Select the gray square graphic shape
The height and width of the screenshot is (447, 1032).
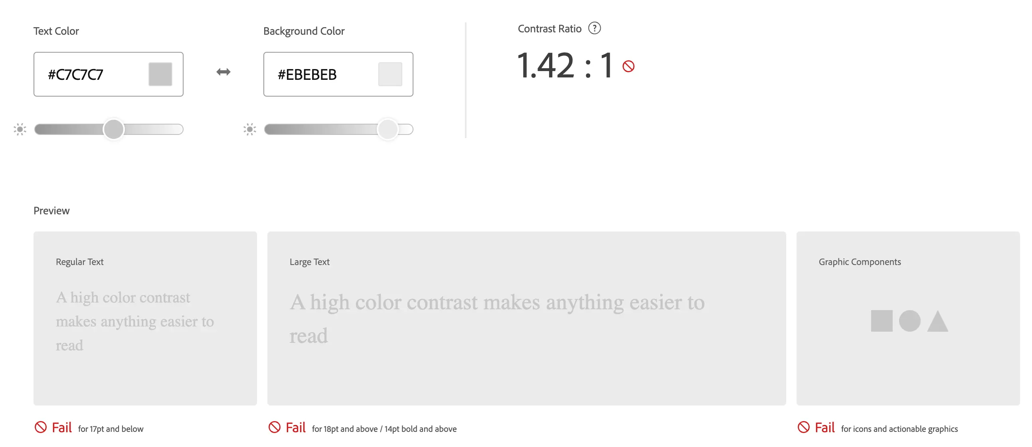[882, 321]
